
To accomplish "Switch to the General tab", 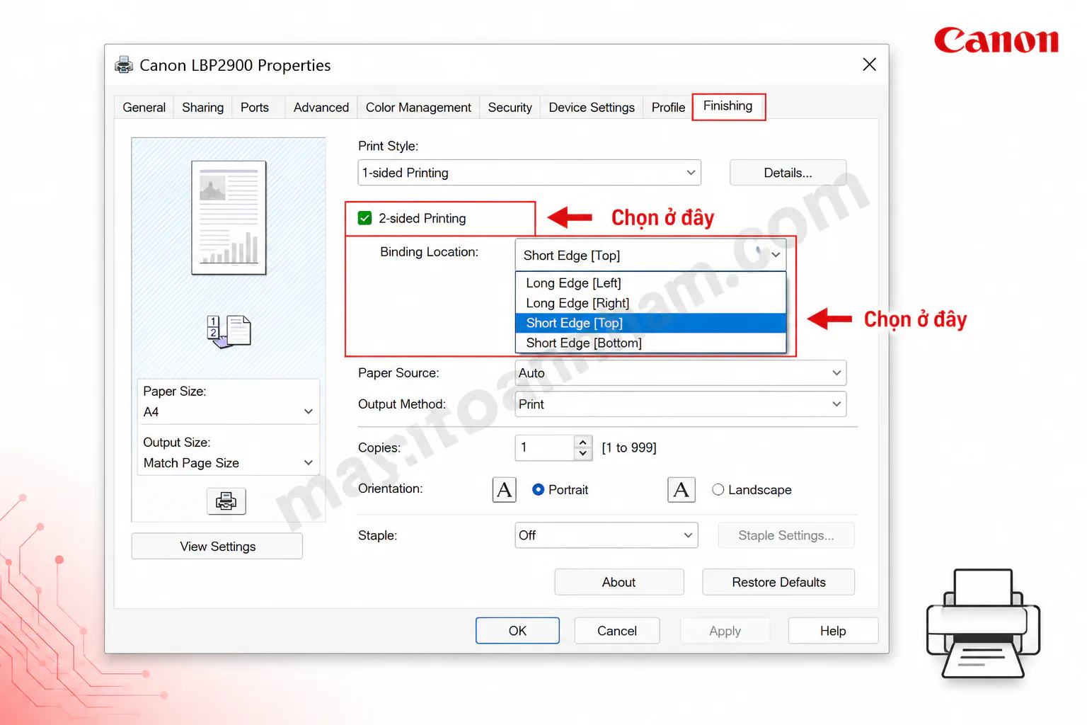I will 144,108.
